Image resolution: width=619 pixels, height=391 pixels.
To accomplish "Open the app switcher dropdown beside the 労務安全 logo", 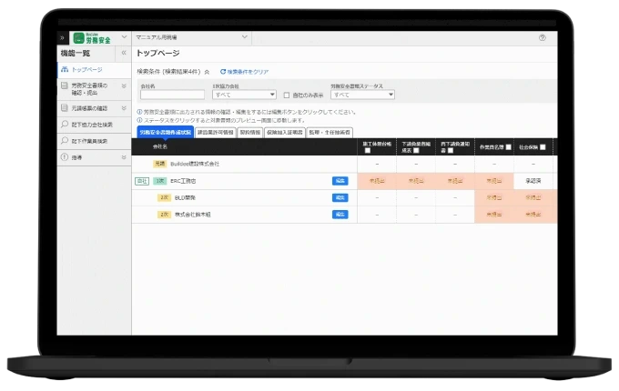I will point(124,37).
